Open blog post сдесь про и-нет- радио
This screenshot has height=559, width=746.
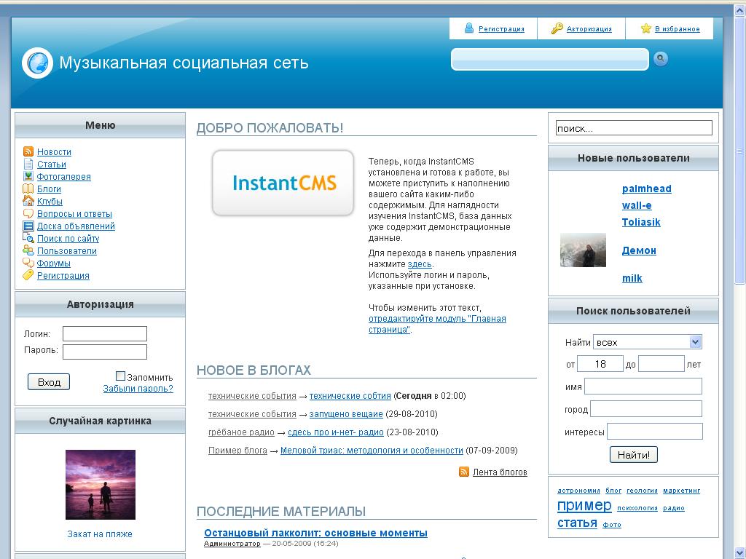coord(335,432)
